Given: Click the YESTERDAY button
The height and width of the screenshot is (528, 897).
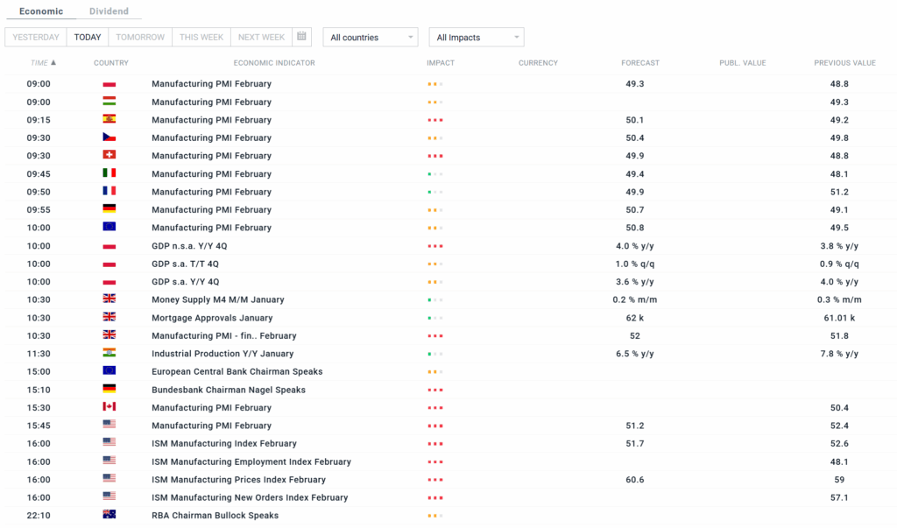Looking at the screenshot, I should [36, 38].
